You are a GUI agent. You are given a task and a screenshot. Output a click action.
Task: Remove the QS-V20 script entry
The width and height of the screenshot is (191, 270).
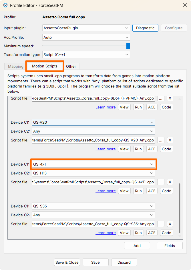(x=170, y=140)
